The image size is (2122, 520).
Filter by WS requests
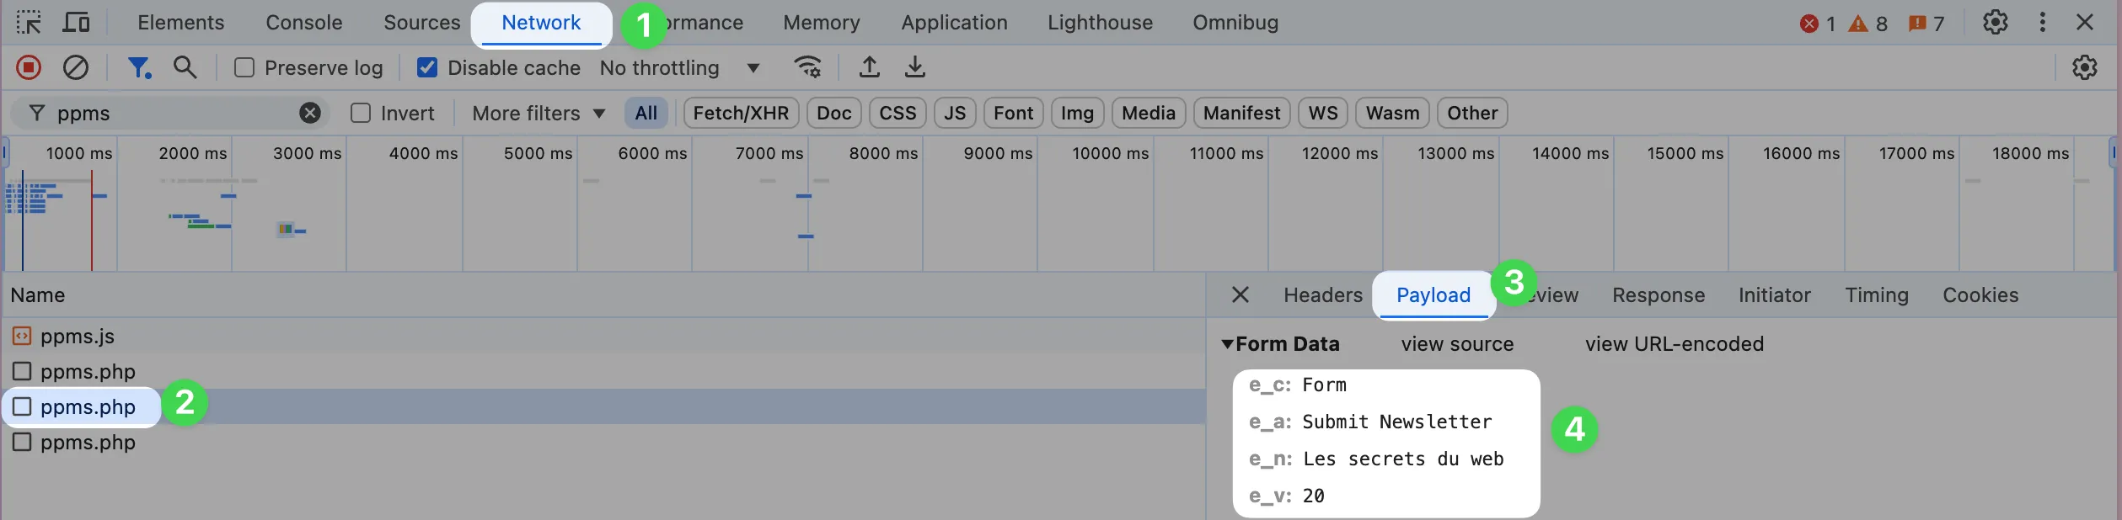[1323, 113]
